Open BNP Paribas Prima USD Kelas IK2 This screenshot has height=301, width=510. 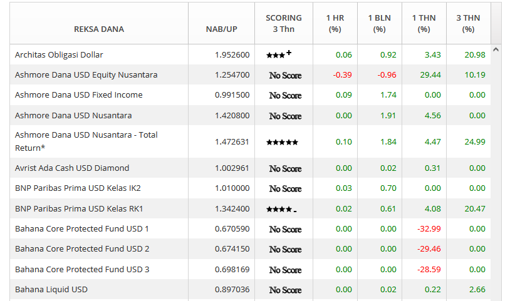click(x=78, y=188)
